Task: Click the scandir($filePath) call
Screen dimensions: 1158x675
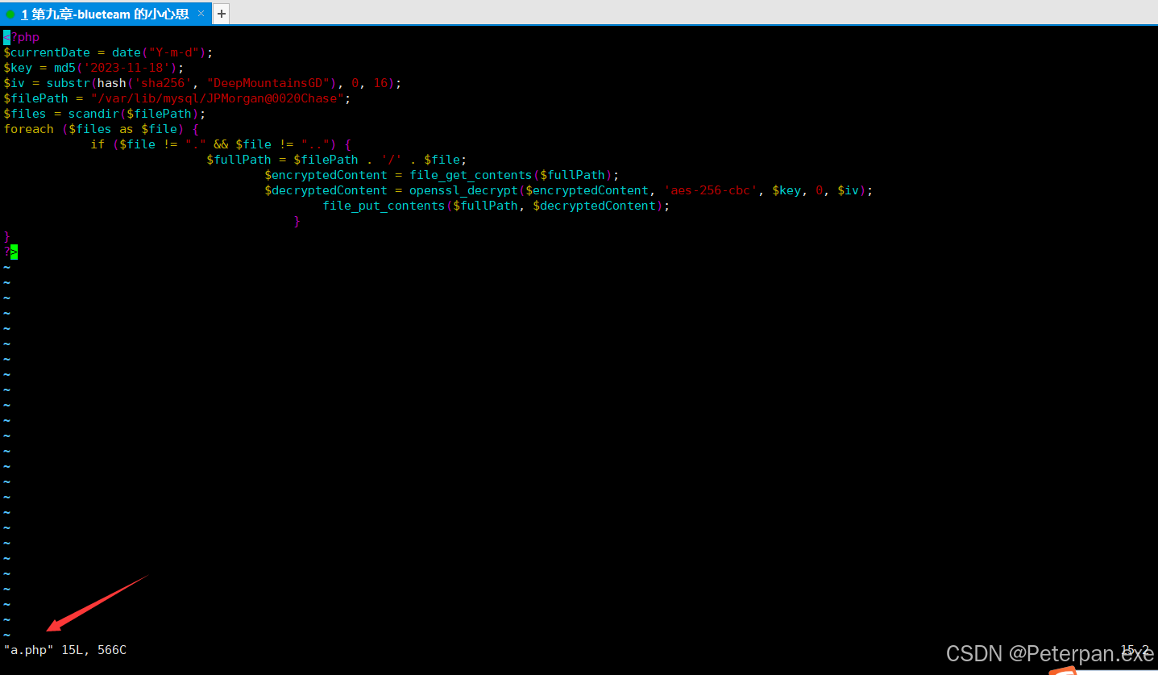Action: [133, 114]
